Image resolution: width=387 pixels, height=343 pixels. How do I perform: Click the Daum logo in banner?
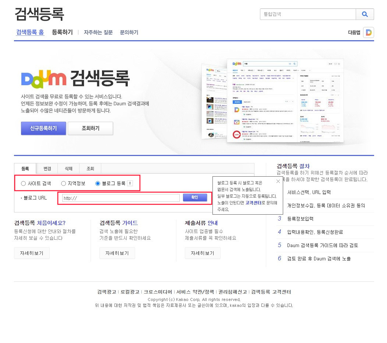pos(44,79)
